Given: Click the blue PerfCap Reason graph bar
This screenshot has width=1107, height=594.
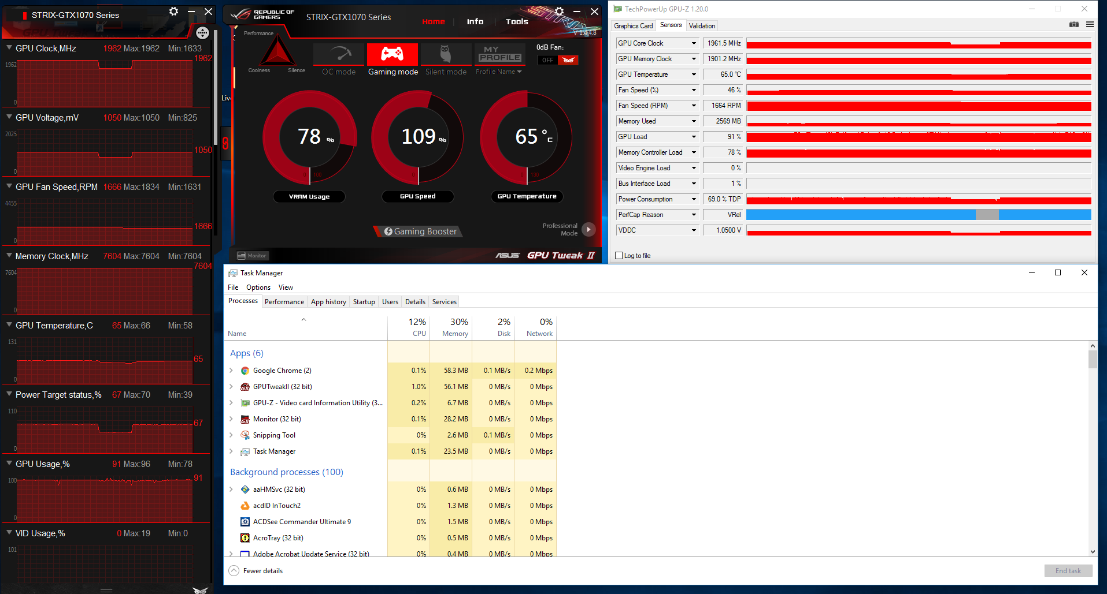Looking at the screenshot, I should point(919,215).
